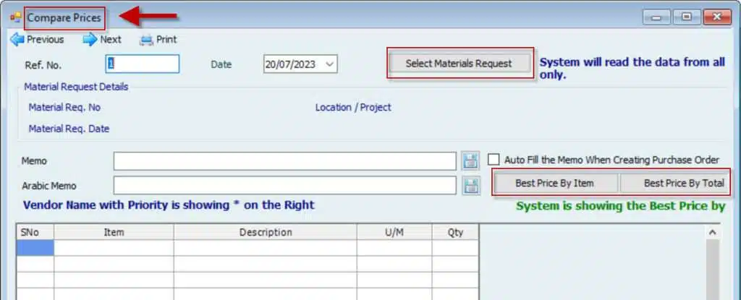Maximize the Compare Prices window
This screenshot has height=300, width=741.
click(686, 17)
